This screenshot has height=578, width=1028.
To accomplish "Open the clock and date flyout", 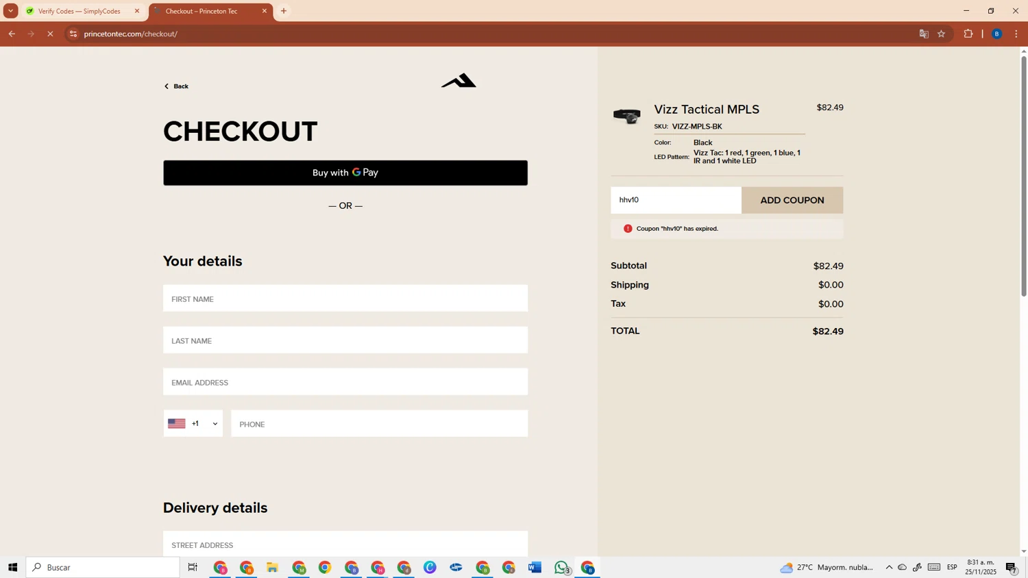I will [981, 567].
